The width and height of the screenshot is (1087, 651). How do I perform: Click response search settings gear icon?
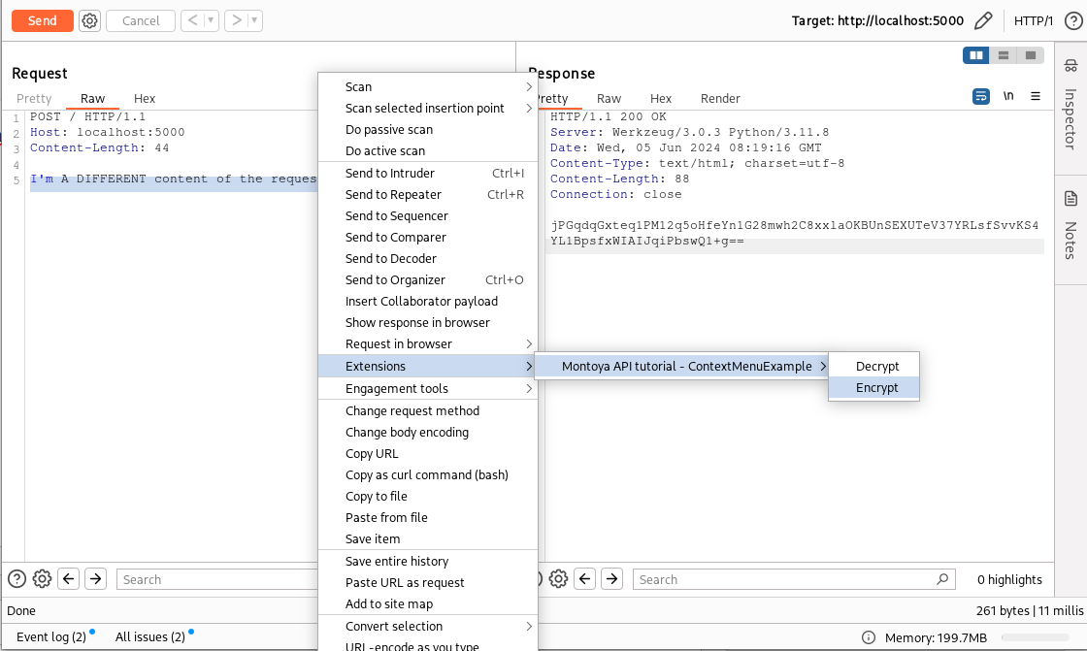click(x=558, y=579)
